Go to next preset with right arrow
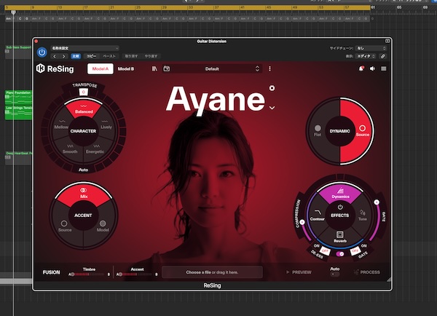Viewport: 437px width, 316px height. 64,56
